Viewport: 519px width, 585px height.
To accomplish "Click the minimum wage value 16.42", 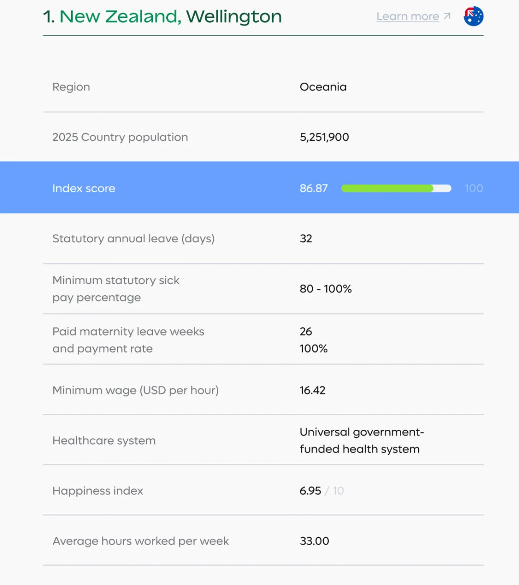I will click(312, 390).
